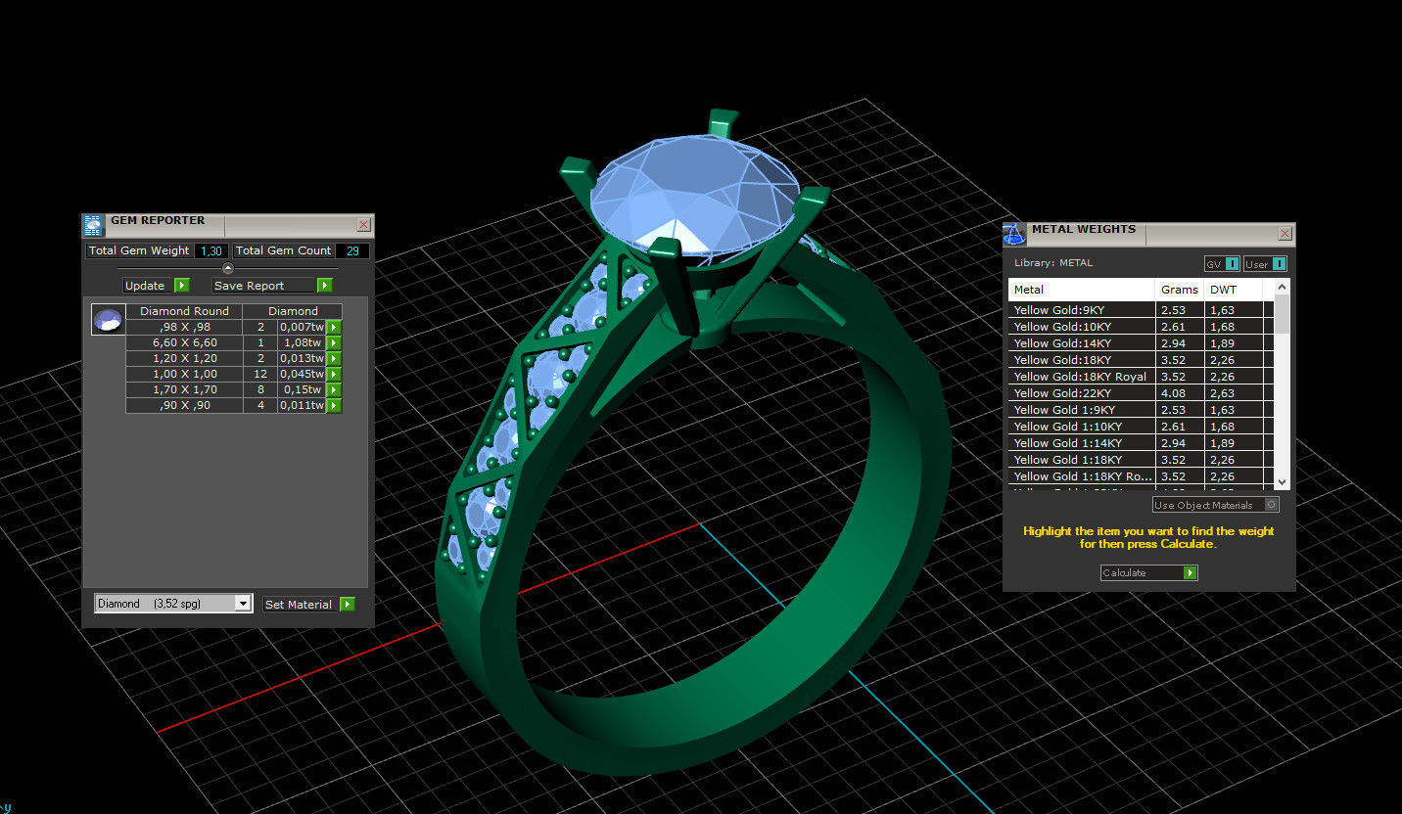Image resolution: width=1402 pixels, height=814 pixels.
Task: Click the Update button label
Action: 145,286
